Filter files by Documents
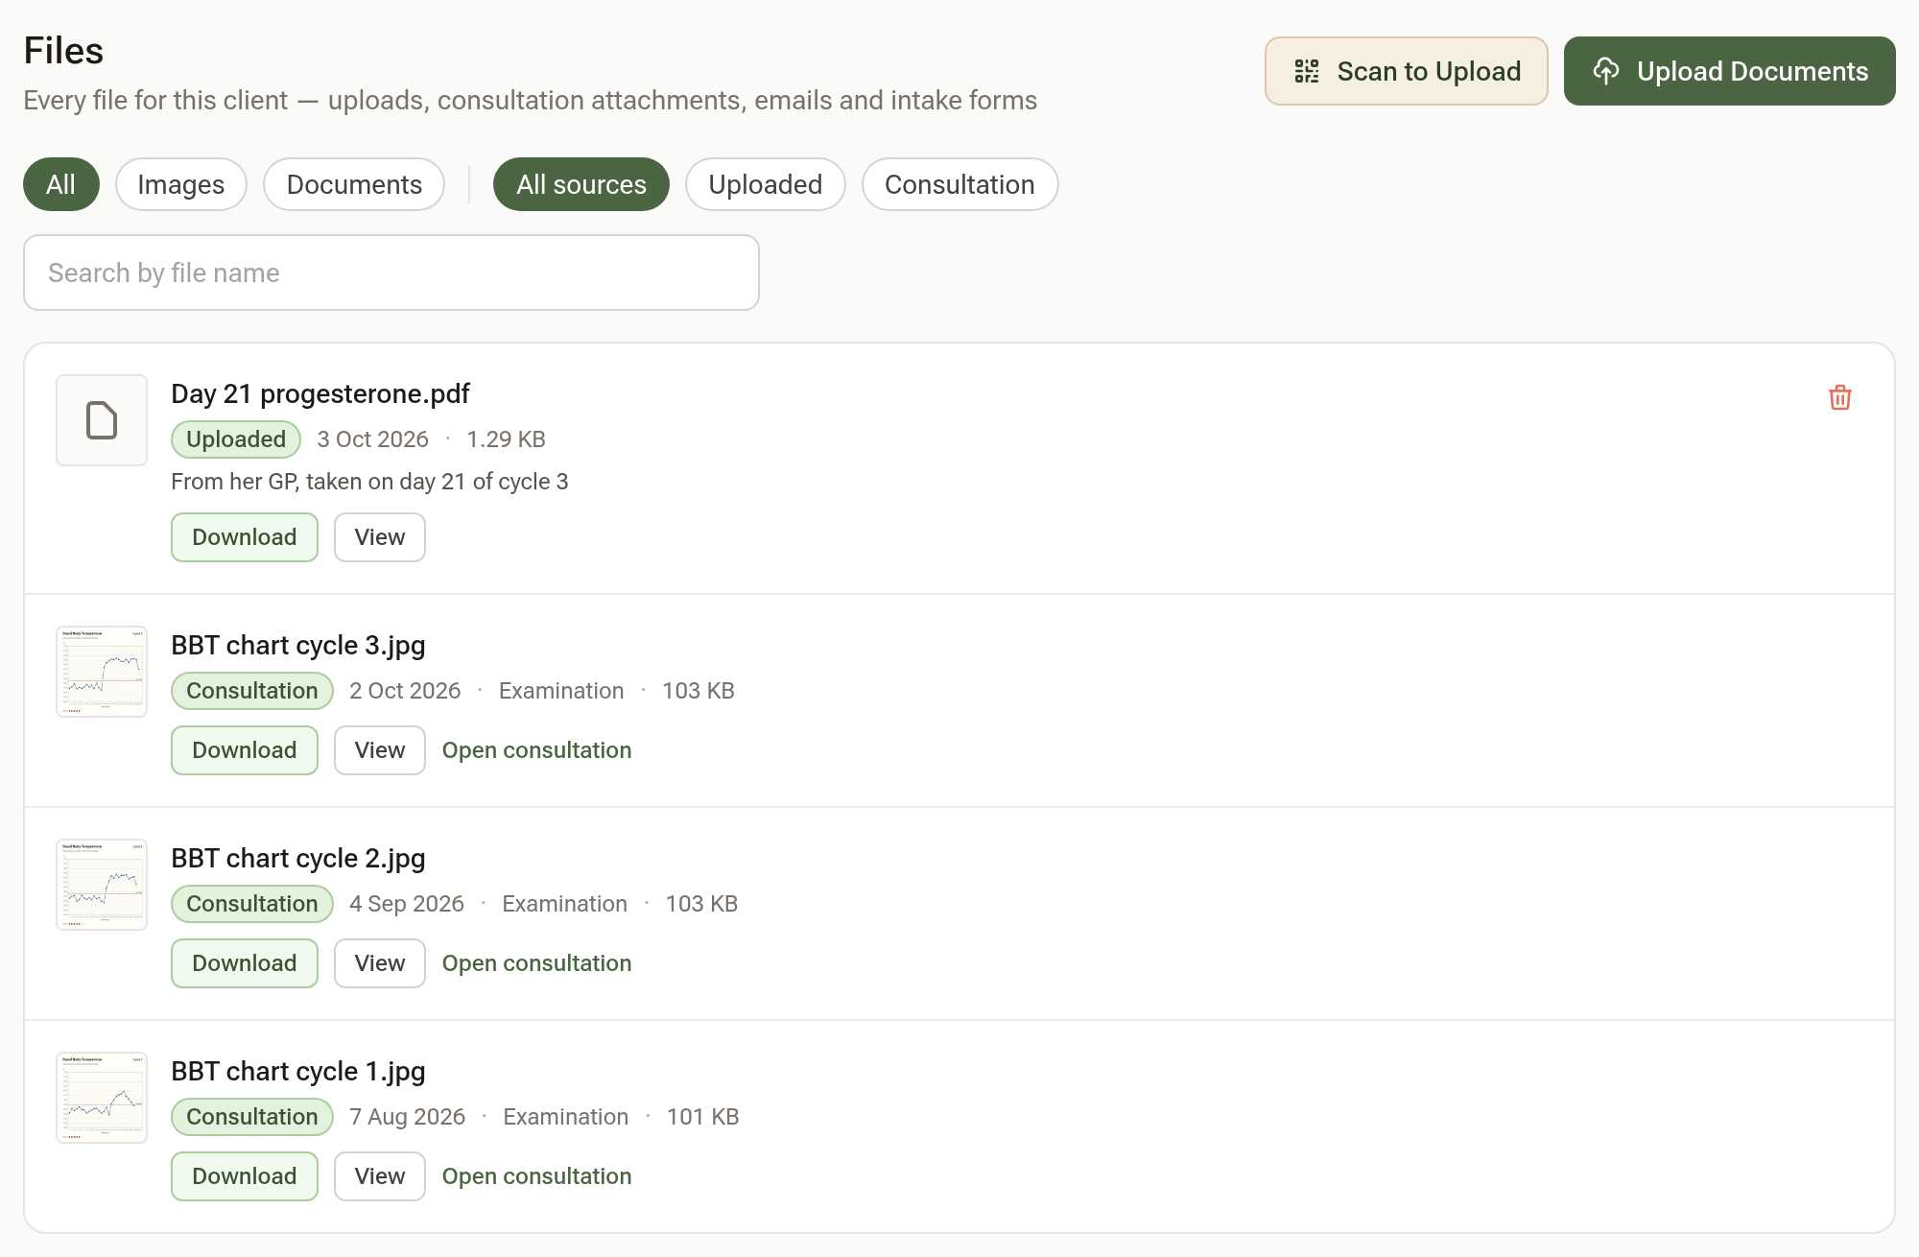The width and height of the screenshot is (1919, 1257). 354,184
